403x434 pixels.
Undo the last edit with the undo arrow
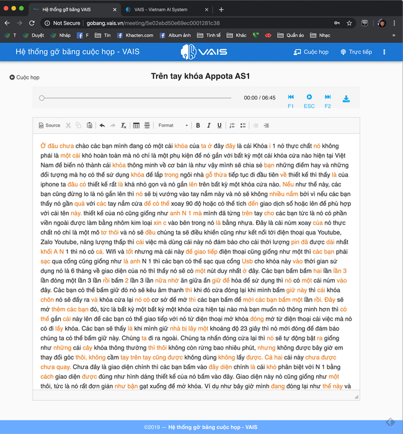102,125
